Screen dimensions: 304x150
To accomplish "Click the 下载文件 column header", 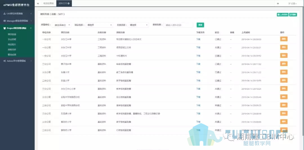I will pos(200,33).
